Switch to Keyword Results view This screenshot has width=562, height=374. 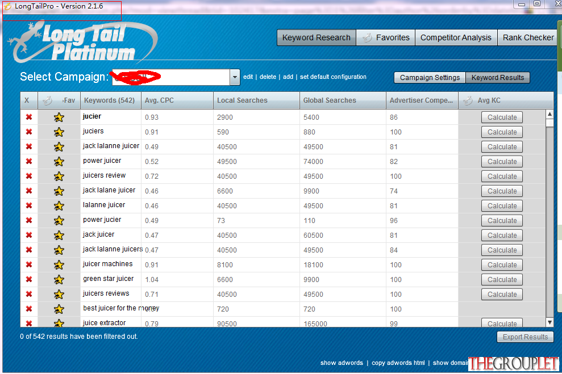[x=498, y=78]
